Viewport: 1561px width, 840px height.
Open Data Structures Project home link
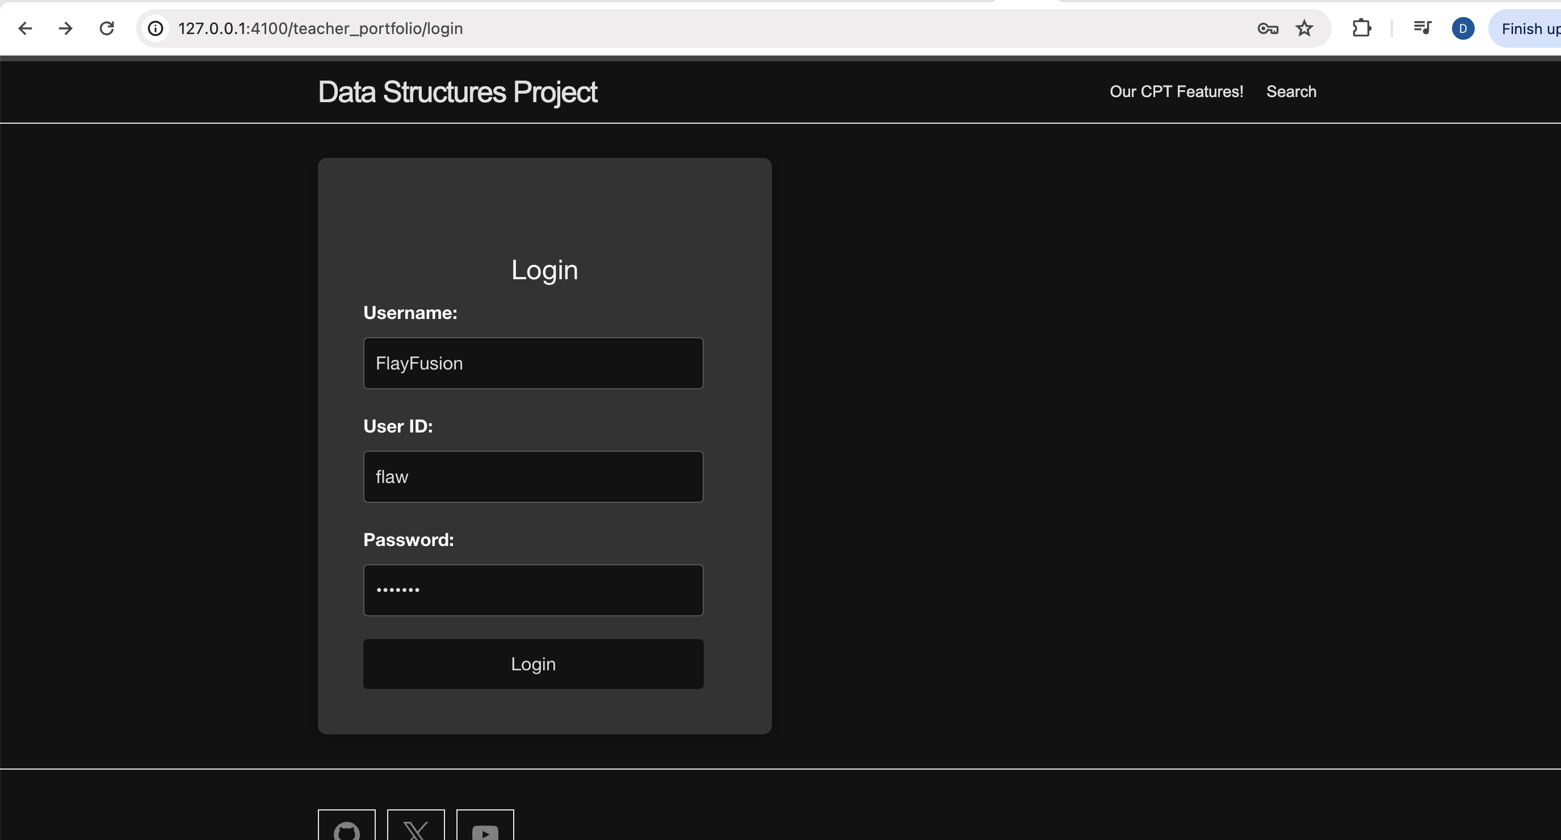[x=458, y=92]
